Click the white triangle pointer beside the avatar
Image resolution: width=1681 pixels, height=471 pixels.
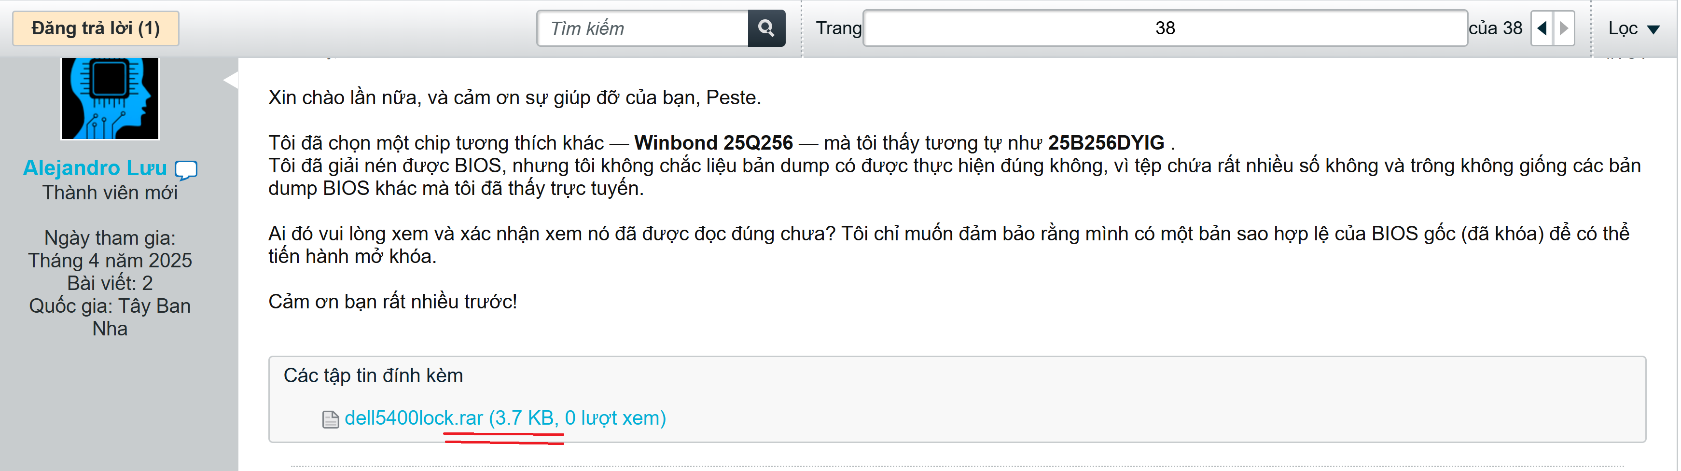(x=230, y=80)
